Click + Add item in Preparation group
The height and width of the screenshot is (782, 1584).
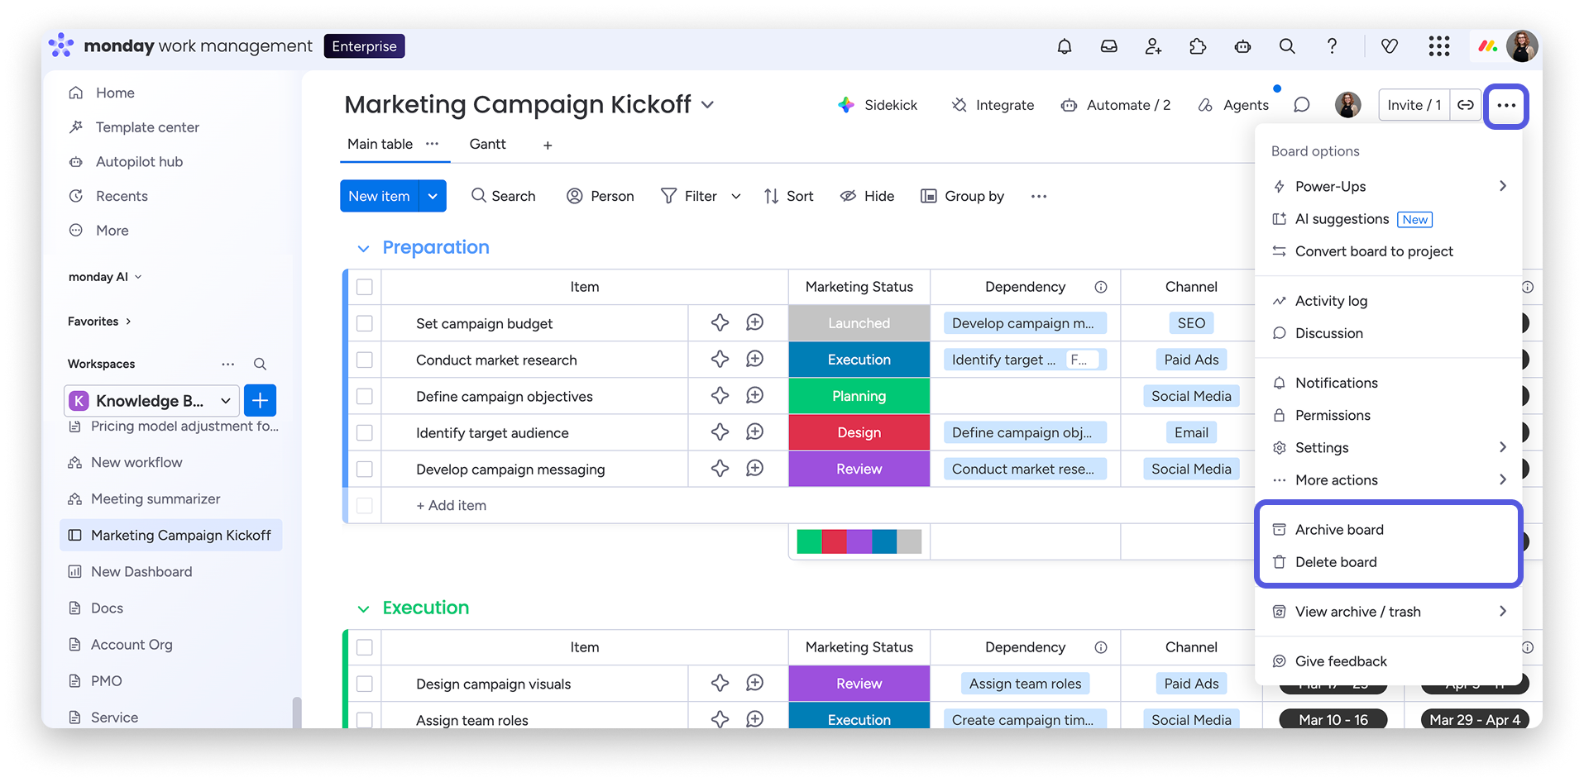coord(452,506)
